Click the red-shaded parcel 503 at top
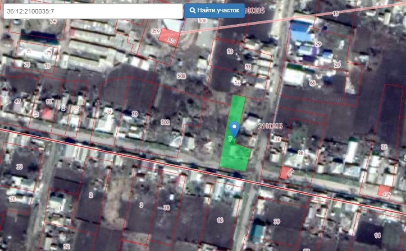 pos(168,36)
